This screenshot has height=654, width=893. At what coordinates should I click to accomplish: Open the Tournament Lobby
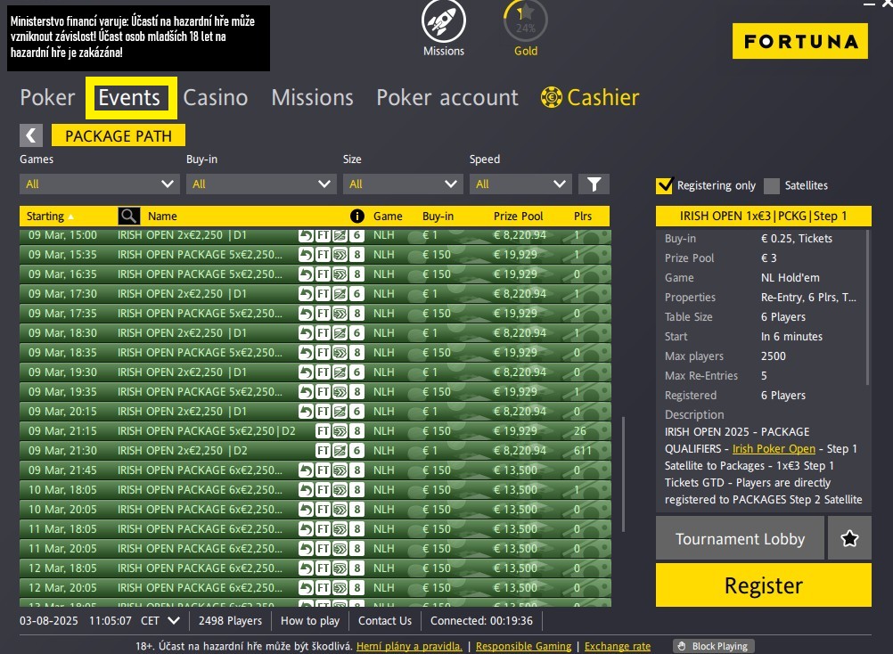(x=740, y=538)
